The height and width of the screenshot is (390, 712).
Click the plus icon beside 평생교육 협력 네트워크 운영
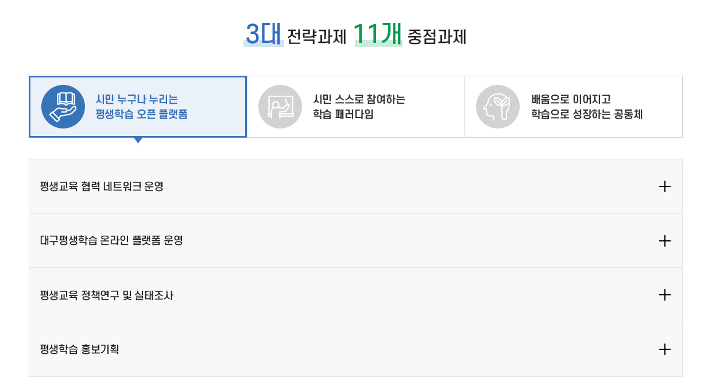pyautogui.click(x=665, y=186)
